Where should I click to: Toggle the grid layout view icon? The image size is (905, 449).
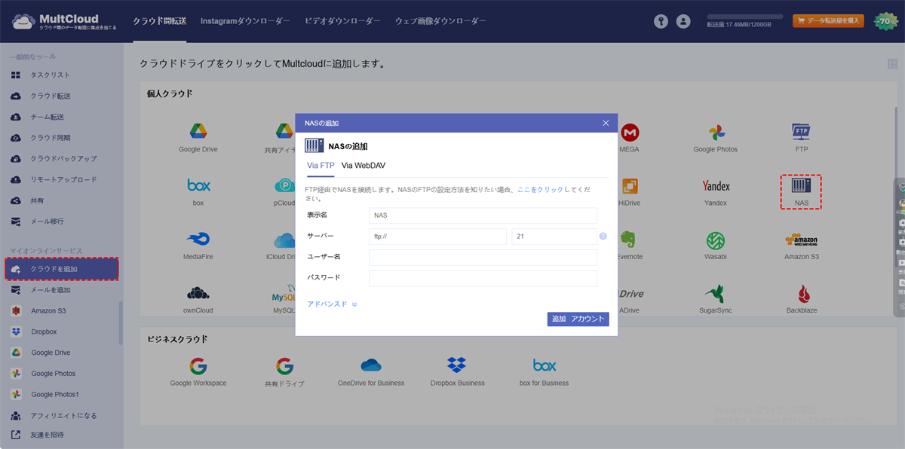(892, 64)
